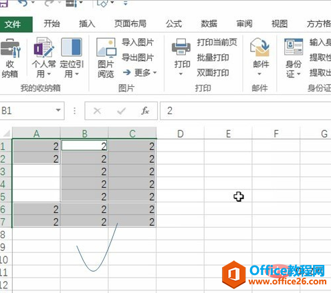The height and width of the screenshot is (293, 331).
Task: Expand the 邮件 dropdown arrow
Action: (259, 73)
